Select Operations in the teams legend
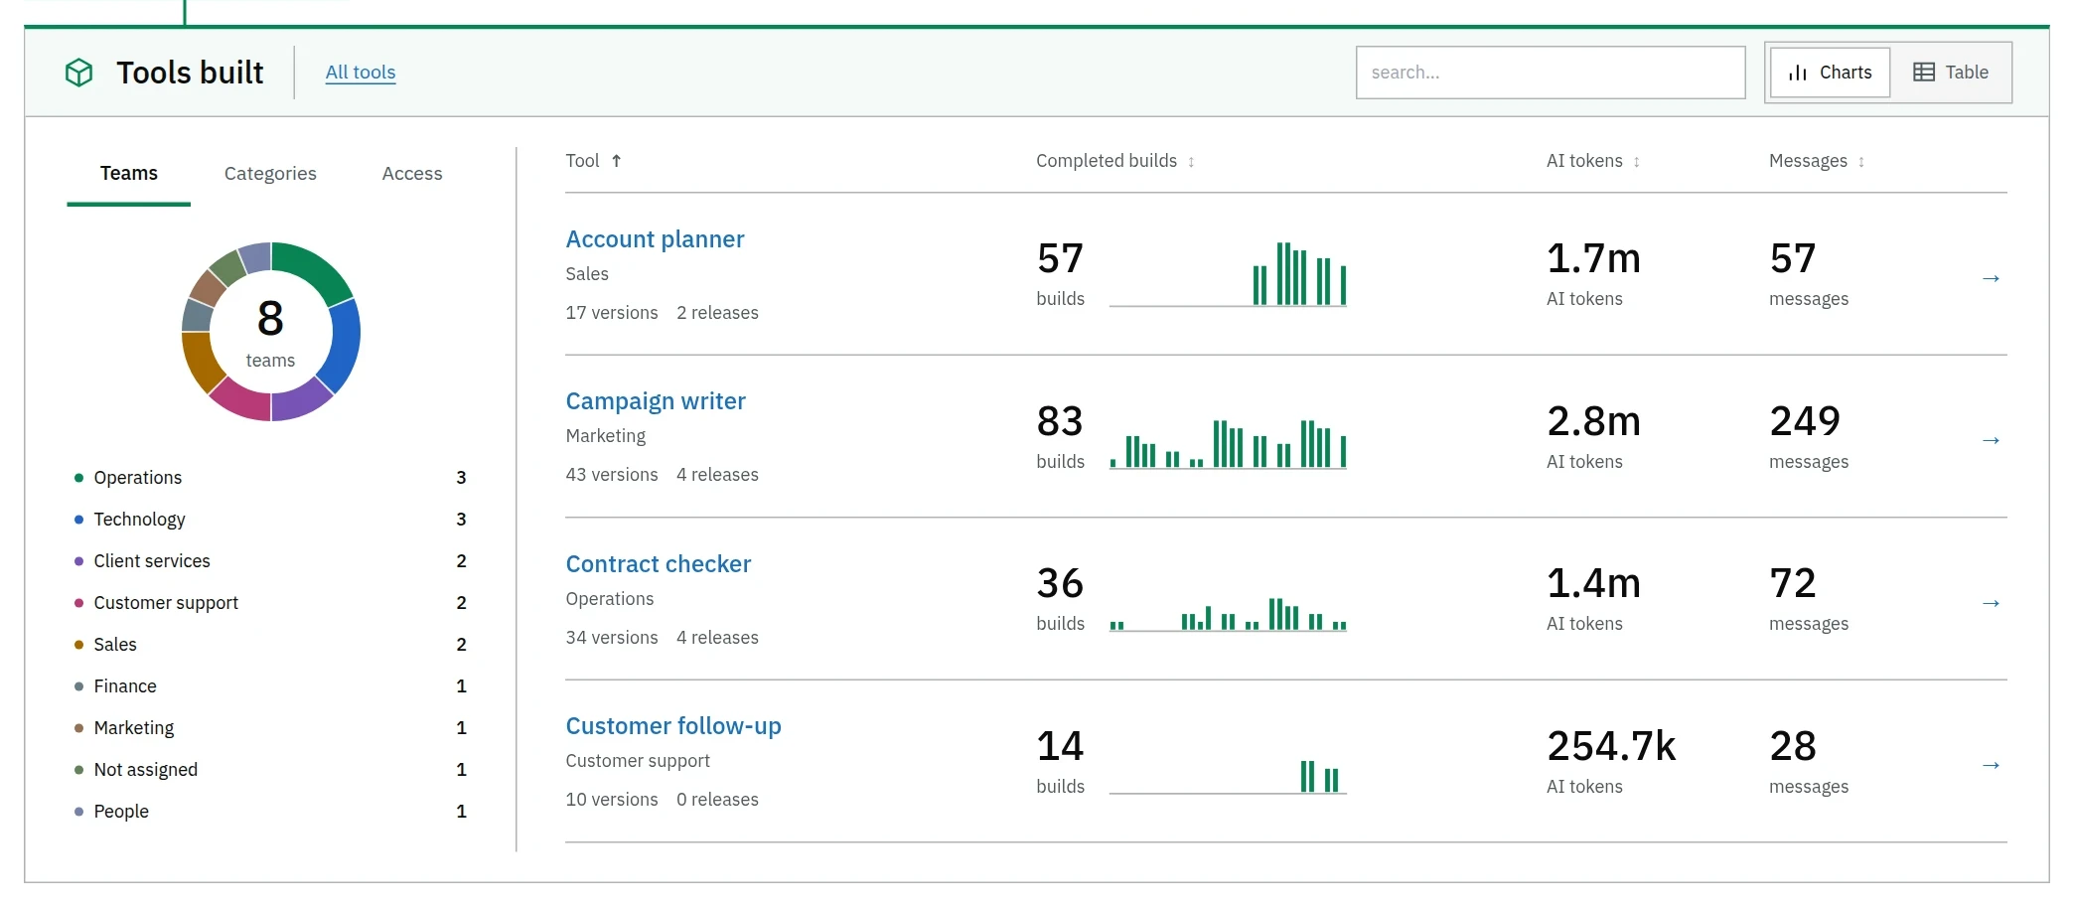 click(x=270, y=478)
